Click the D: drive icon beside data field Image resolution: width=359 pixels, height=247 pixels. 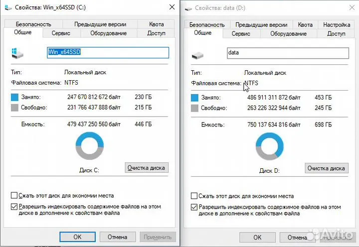click(x=197, y=55)
